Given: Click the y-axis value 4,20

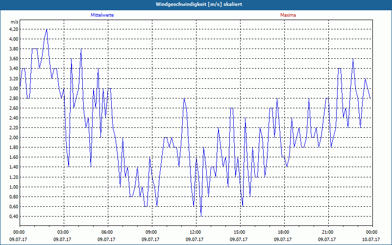Looking at the screenshot, I should coord(14,29).
